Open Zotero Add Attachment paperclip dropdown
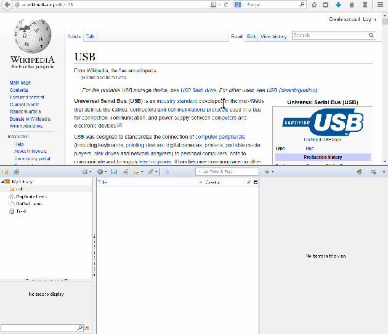The width and height of the screenshot is (388, 334). click(x=153, y=172)
